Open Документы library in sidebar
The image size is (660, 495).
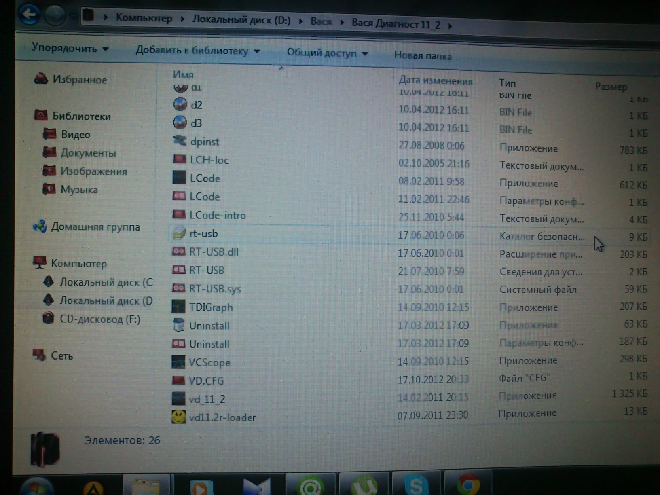pyautogui.click(x=88, y=153)
